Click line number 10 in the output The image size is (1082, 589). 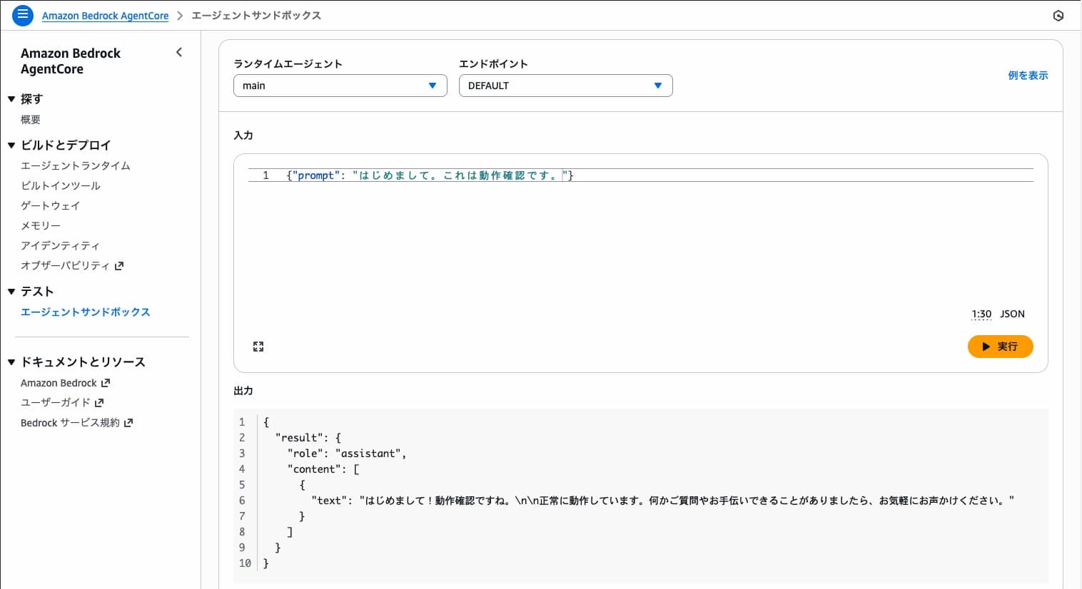[x=245, y=563]
